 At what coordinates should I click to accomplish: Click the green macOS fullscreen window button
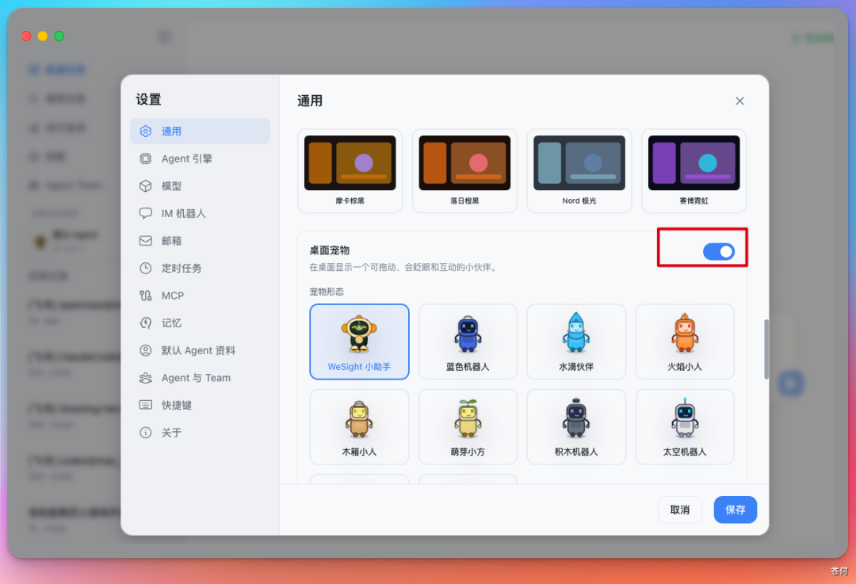59,36
